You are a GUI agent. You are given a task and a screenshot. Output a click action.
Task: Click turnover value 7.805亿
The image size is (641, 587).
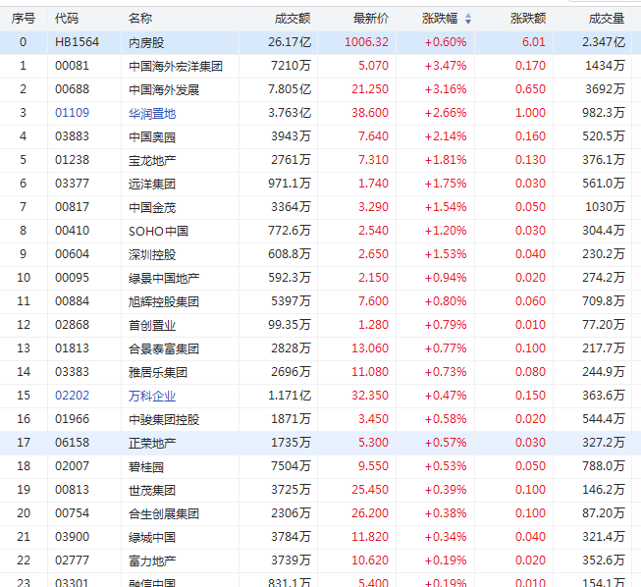(290, 89)
